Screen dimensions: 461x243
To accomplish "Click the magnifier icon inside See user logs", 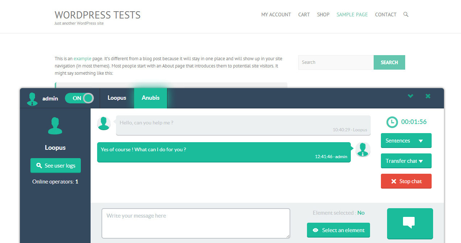I will pos(39,165).
